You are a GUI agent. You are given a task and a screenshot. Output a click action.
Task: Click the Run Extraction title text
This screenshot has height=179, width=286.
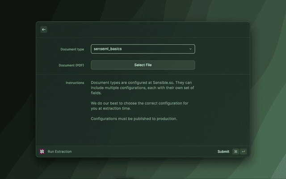point(59,152)
